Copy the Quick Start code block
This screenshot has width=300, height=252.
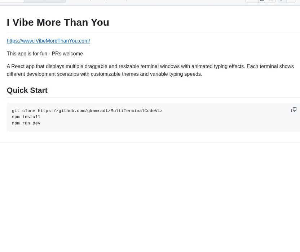click(x=294, y=110)
